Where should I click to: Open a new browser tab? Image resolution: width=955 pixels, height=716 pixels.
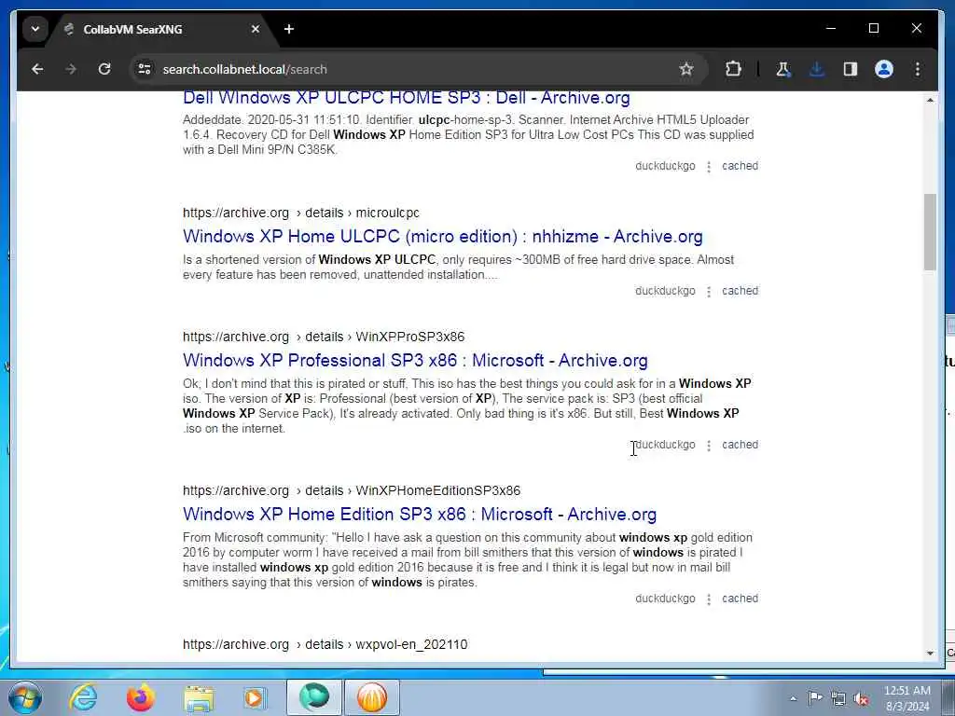[x=289, y=29]
